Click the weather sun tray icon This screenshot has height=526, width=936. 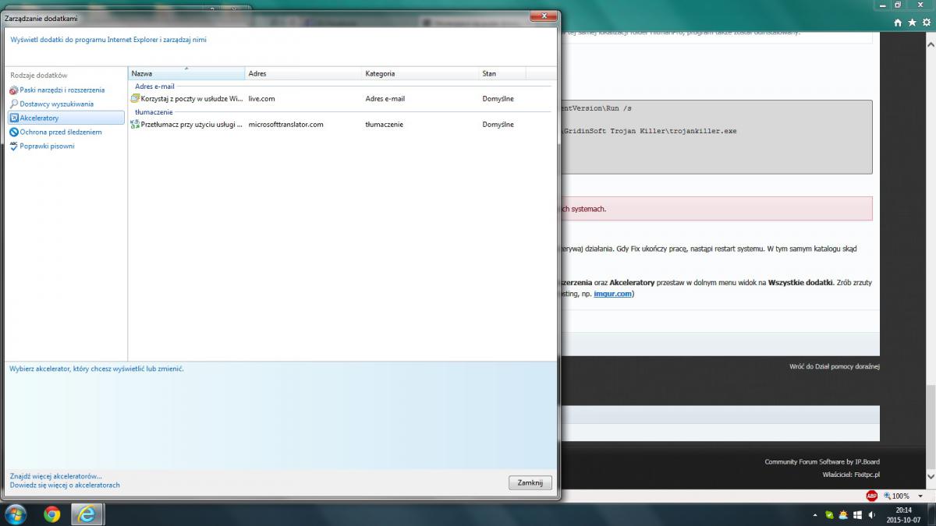click(x=843, y=515)
